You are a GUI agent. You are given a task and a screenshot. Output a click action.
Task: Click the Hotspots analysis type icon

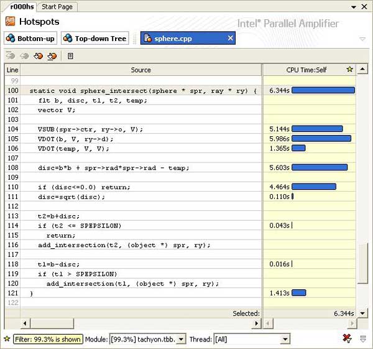(x=10, y=21)
